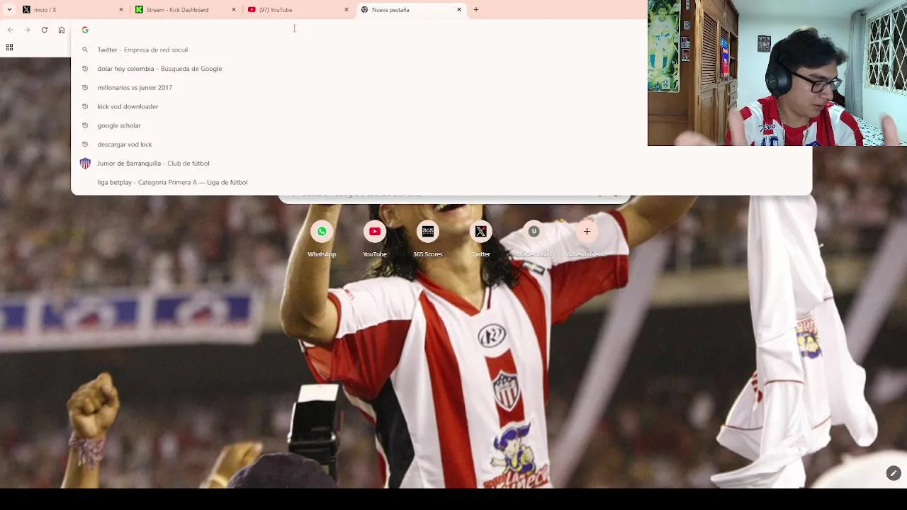Close the Stream - Kick Dashboard tab
907x510 pixels.
tap(234, 10)
